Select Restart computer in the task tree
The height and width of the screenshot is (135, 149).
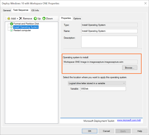[22, 30]
